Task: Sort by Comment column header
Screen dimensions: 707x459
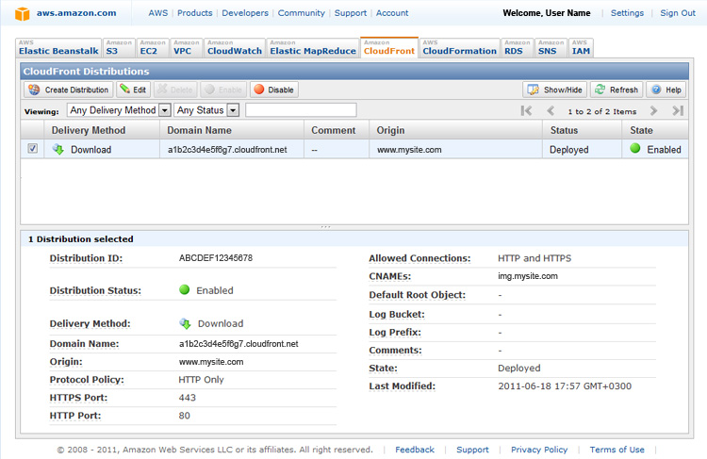Action: 337,130
